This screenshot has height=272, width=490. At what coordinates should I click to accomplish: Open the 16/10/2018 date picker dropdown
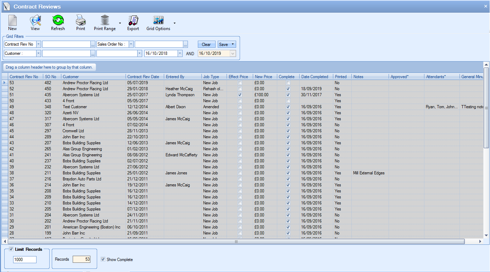[x=180, y=53]
